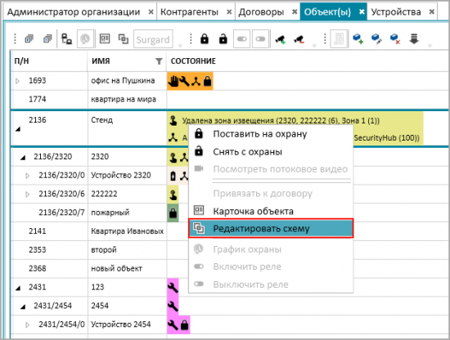Open the Устройства tab
The height and width of the screenshot is (340, 450).
click(396, 12)
